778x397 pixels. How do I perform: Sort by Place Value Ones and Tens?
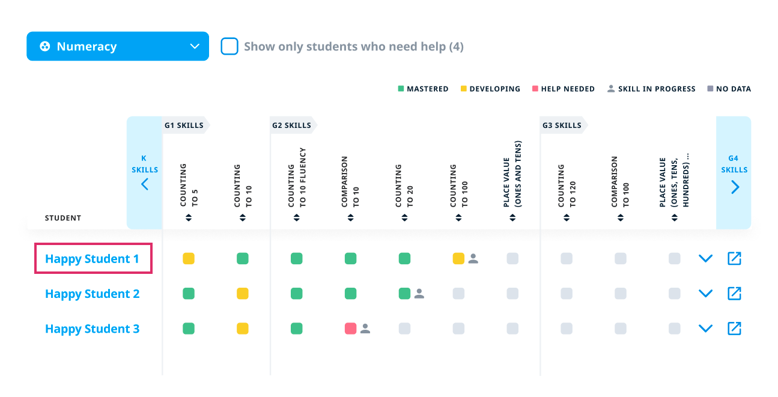(x=512, y=218)
